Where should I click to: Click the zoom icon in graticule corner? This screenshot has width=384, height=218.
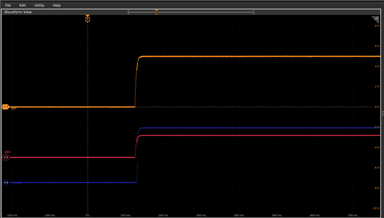tap(376, 19)
